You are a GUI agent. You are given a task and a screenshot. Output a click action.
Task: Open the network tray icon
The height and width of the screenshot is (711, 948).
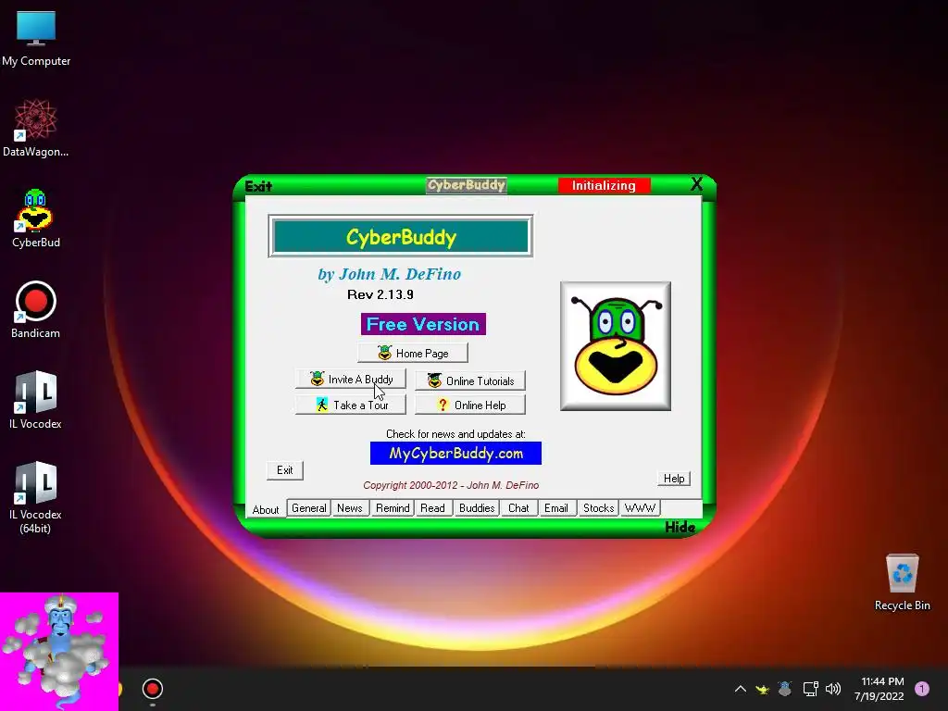point(810,689)
